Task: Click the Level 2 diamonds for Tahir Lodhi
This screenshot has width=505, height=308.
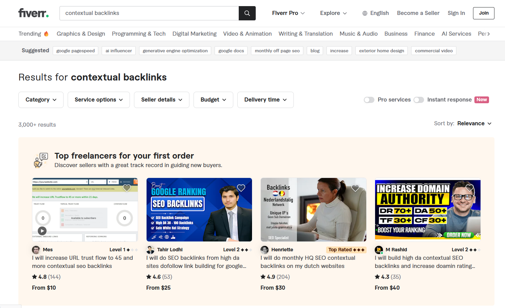Action: (246, 250)
